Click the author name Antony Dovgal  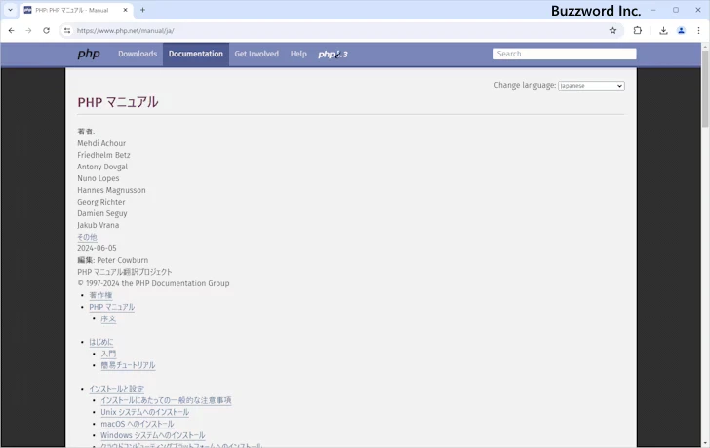102,167
